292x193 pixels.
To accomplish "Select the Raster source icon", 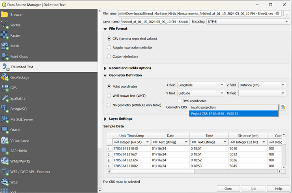I will point(5,36).
